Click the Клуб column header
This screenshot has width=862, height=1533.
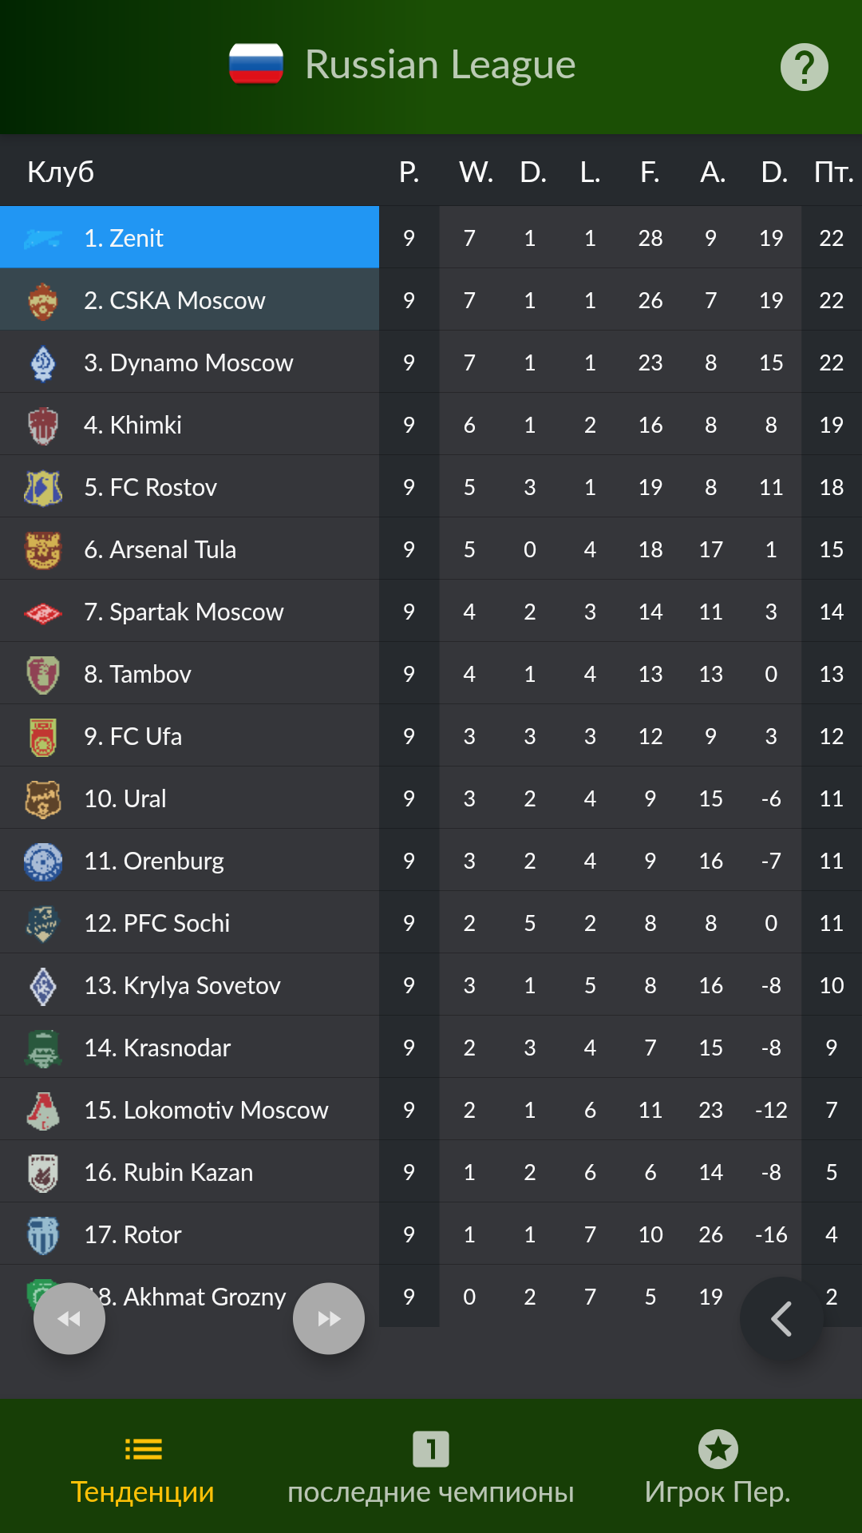click(61, 172)
